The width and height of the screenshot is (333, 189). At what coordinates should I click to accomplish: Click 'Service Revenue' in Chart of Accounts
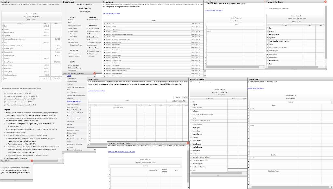[x=94, y=20]
